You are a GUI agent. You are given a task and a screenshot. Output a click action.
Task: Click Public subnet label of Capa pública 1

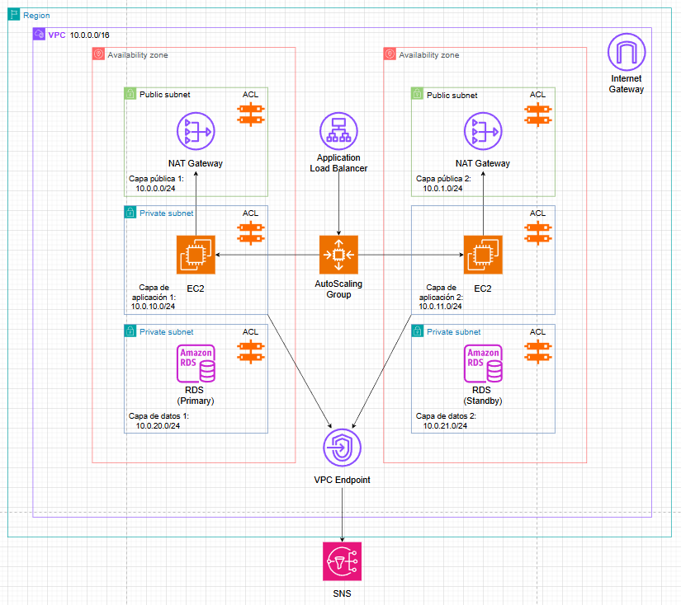pos(164,94)
